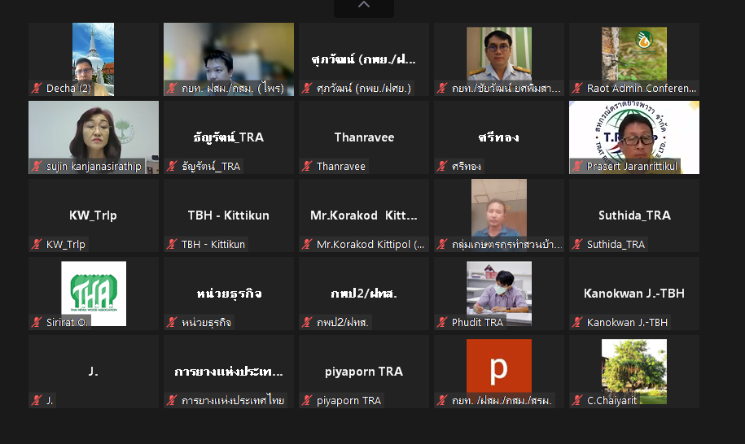Click muted mic icon next to Phudit TRA
Viewport: 745px width, 444px height.
click(442, 322)
